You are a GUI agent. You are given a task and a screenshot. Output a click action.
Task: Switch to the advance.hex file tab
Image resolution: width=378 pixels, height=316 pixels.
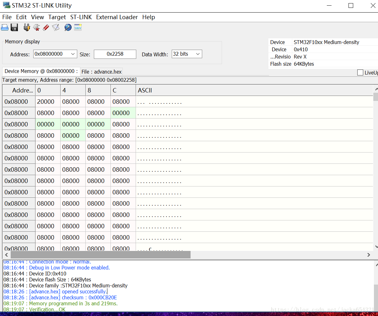click(101, 72)
